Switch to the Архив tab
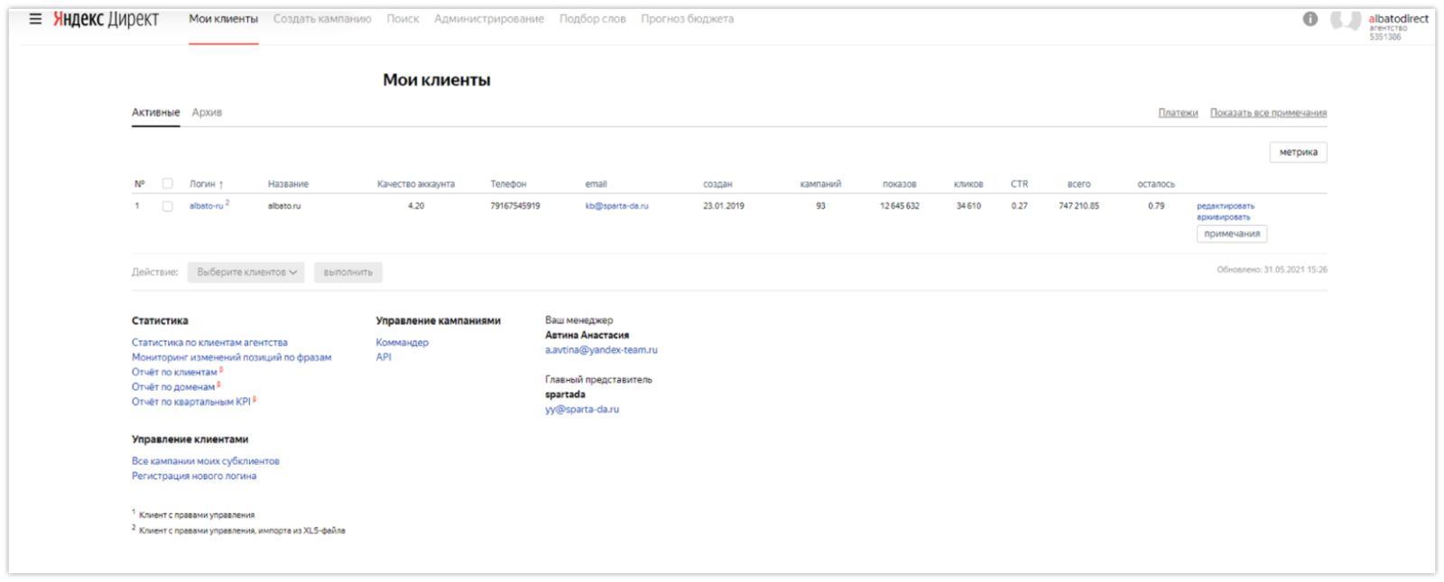1444x582 pixels. click(x=207, y=113)
